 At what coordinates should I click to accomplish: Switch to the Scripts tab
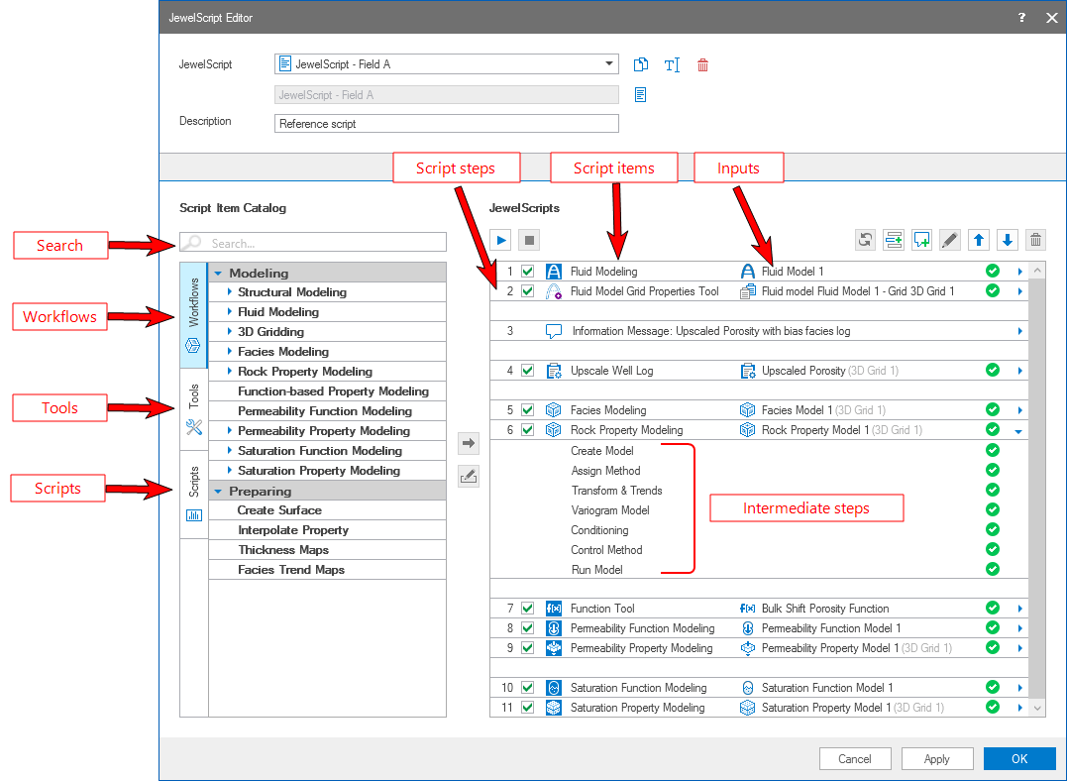pyautogui.click(x=194, y=493)
